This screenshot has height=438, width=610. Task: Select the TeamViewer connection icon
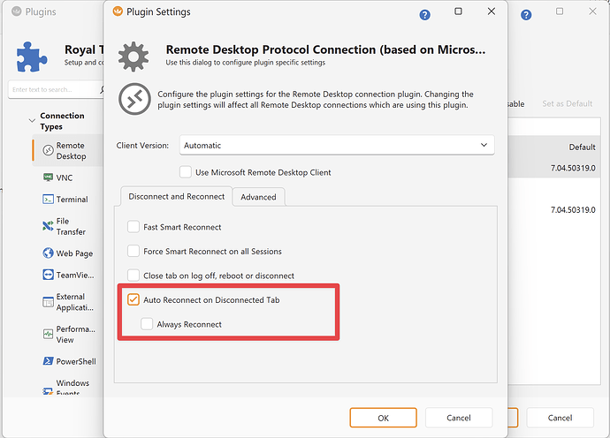click(x=49, y=276)
